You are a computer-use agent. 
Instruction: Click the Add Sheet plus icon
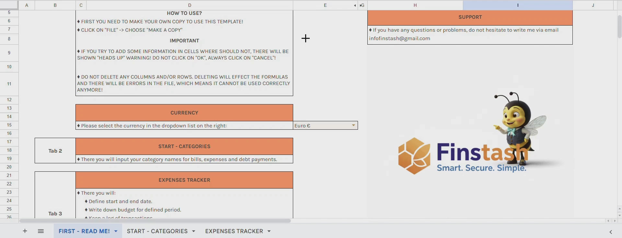25,231
